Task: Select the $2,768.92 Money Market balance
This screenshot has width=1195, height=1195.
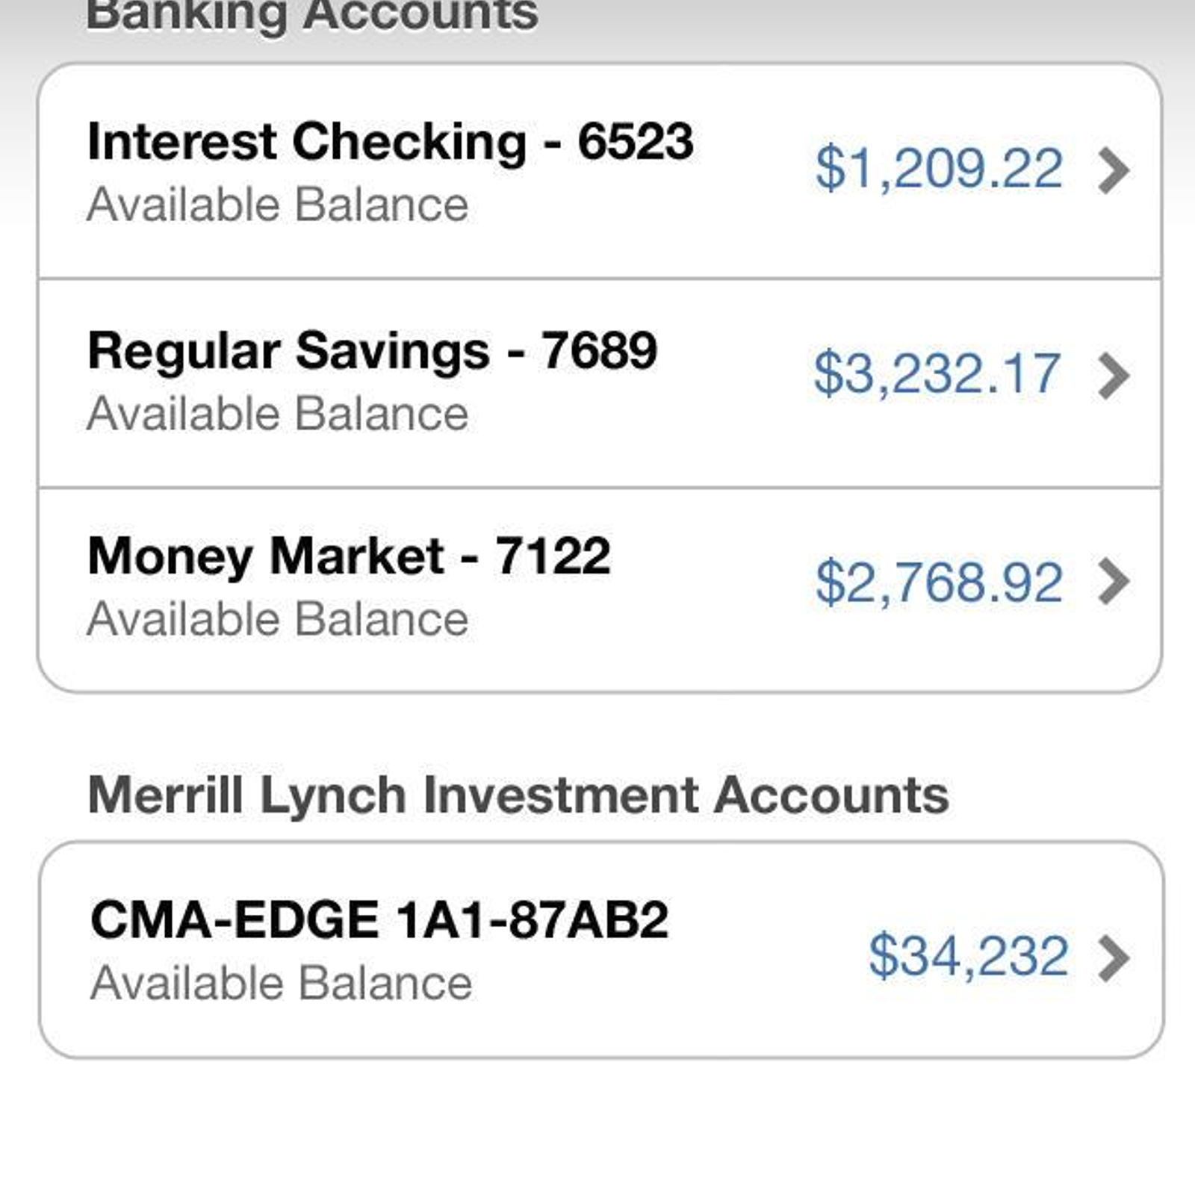Action: [940, 583]
